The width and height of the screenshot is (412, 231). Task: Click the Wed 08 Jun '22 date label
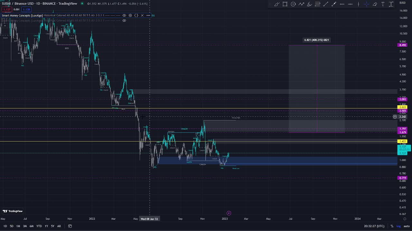click(149, 219)
